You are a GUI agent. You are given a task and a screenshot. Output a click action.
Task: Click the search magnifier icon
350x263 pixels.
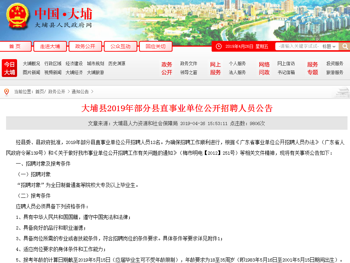coord(344,46)
